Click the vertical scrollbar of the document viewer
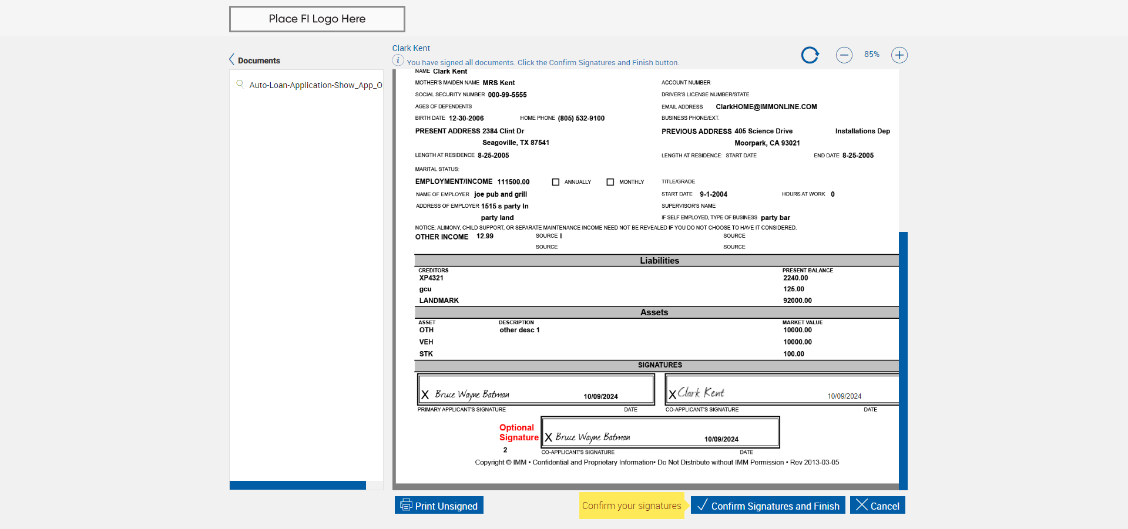This screenshot has height=529, width=1128. (903, 360)
